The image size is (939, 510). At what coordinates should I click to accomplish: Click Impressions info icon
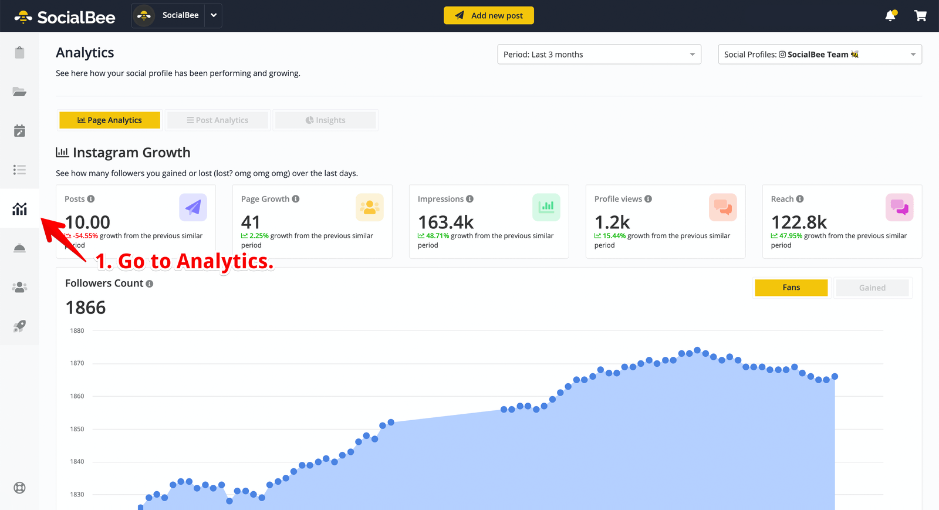click(469, 199)
